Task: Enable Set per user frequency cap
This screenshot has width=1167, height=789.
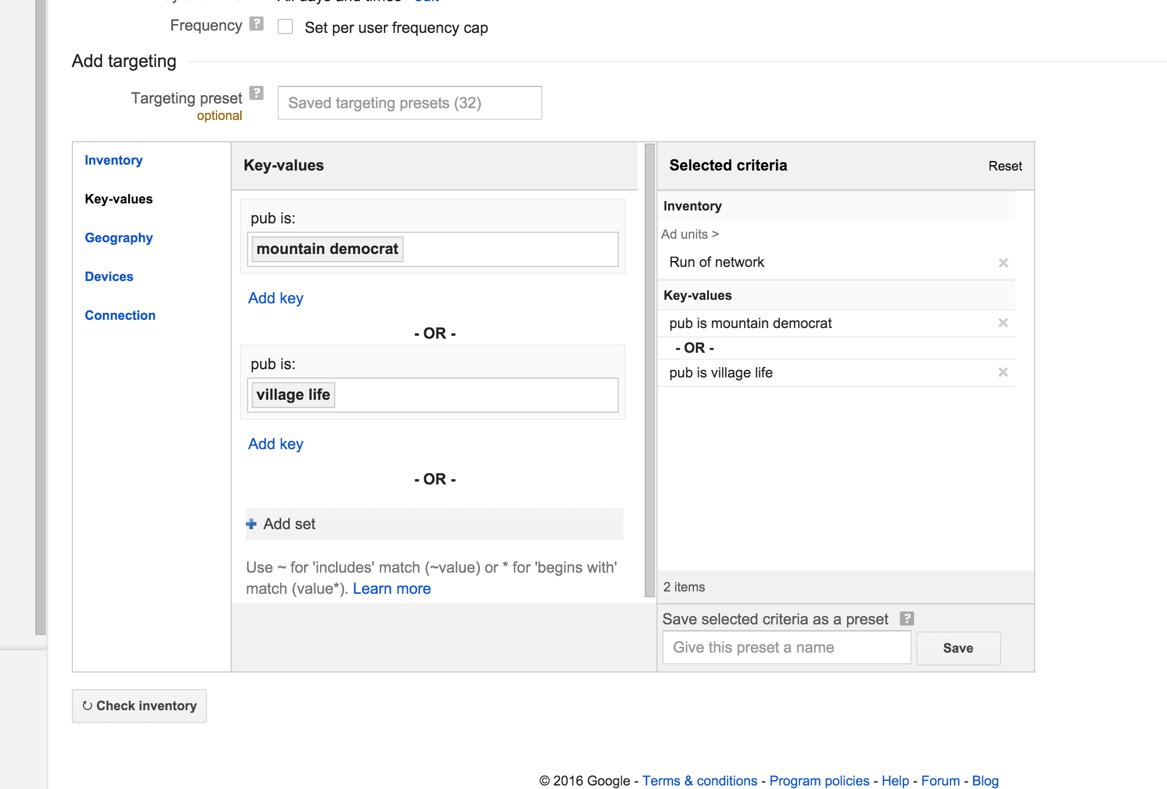Action: (285, 27)
